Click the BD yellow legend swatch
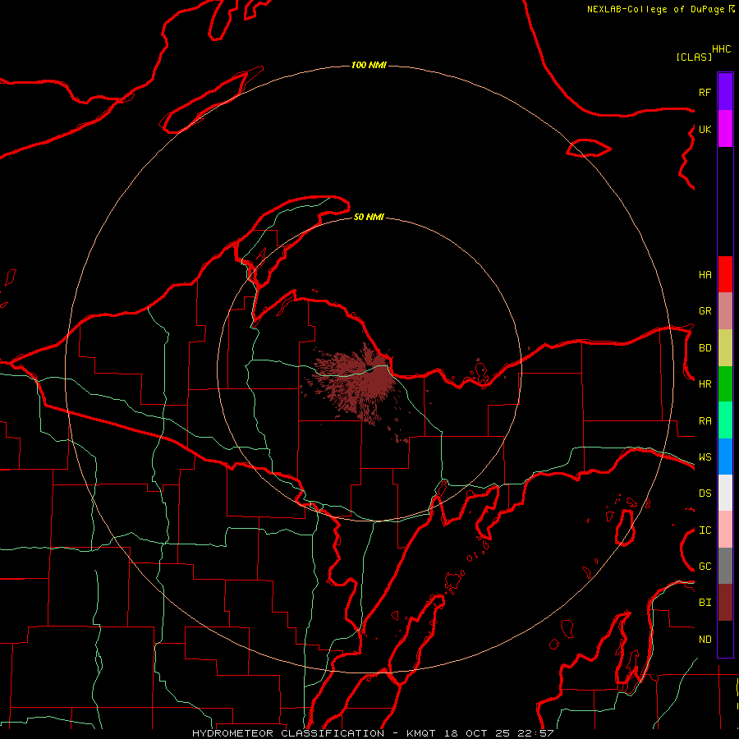Viewport: 739px width, 739px height. [x=725, y=348]
